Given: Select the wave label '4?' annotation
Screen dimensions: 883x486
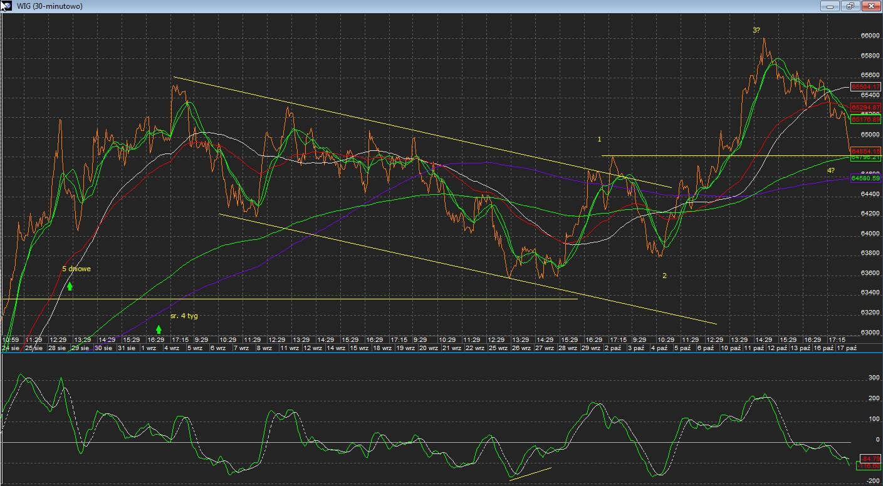Looking at the screenshot, I should tap(830, 170).
